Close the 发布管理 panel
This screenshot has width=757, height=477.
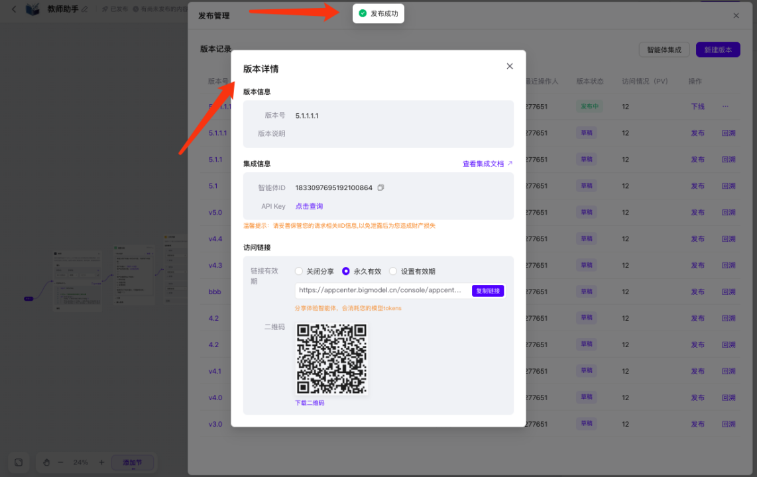(x=736, y=16)
